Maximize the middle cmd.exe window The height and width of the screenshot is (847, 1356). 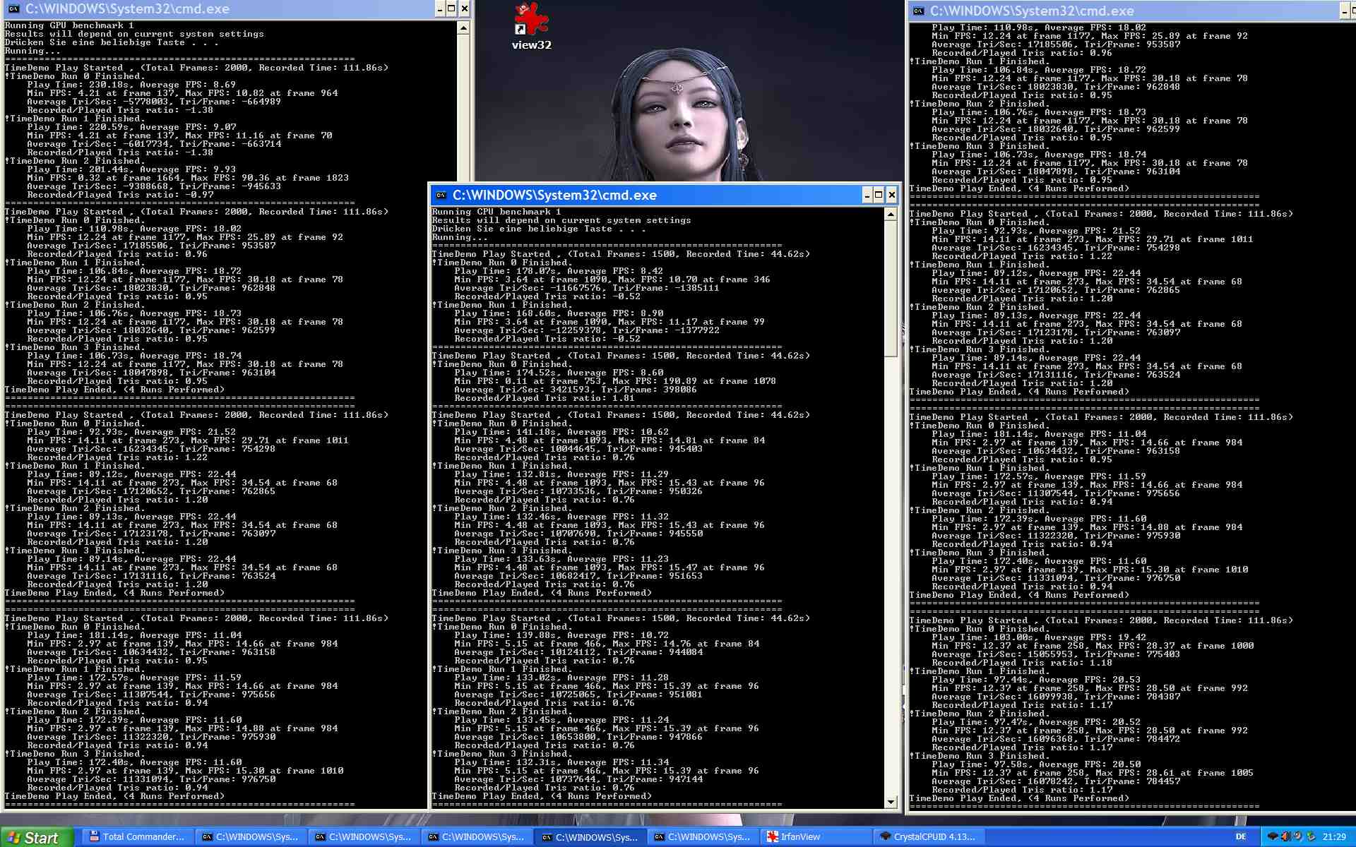click(x=879, y=196)
